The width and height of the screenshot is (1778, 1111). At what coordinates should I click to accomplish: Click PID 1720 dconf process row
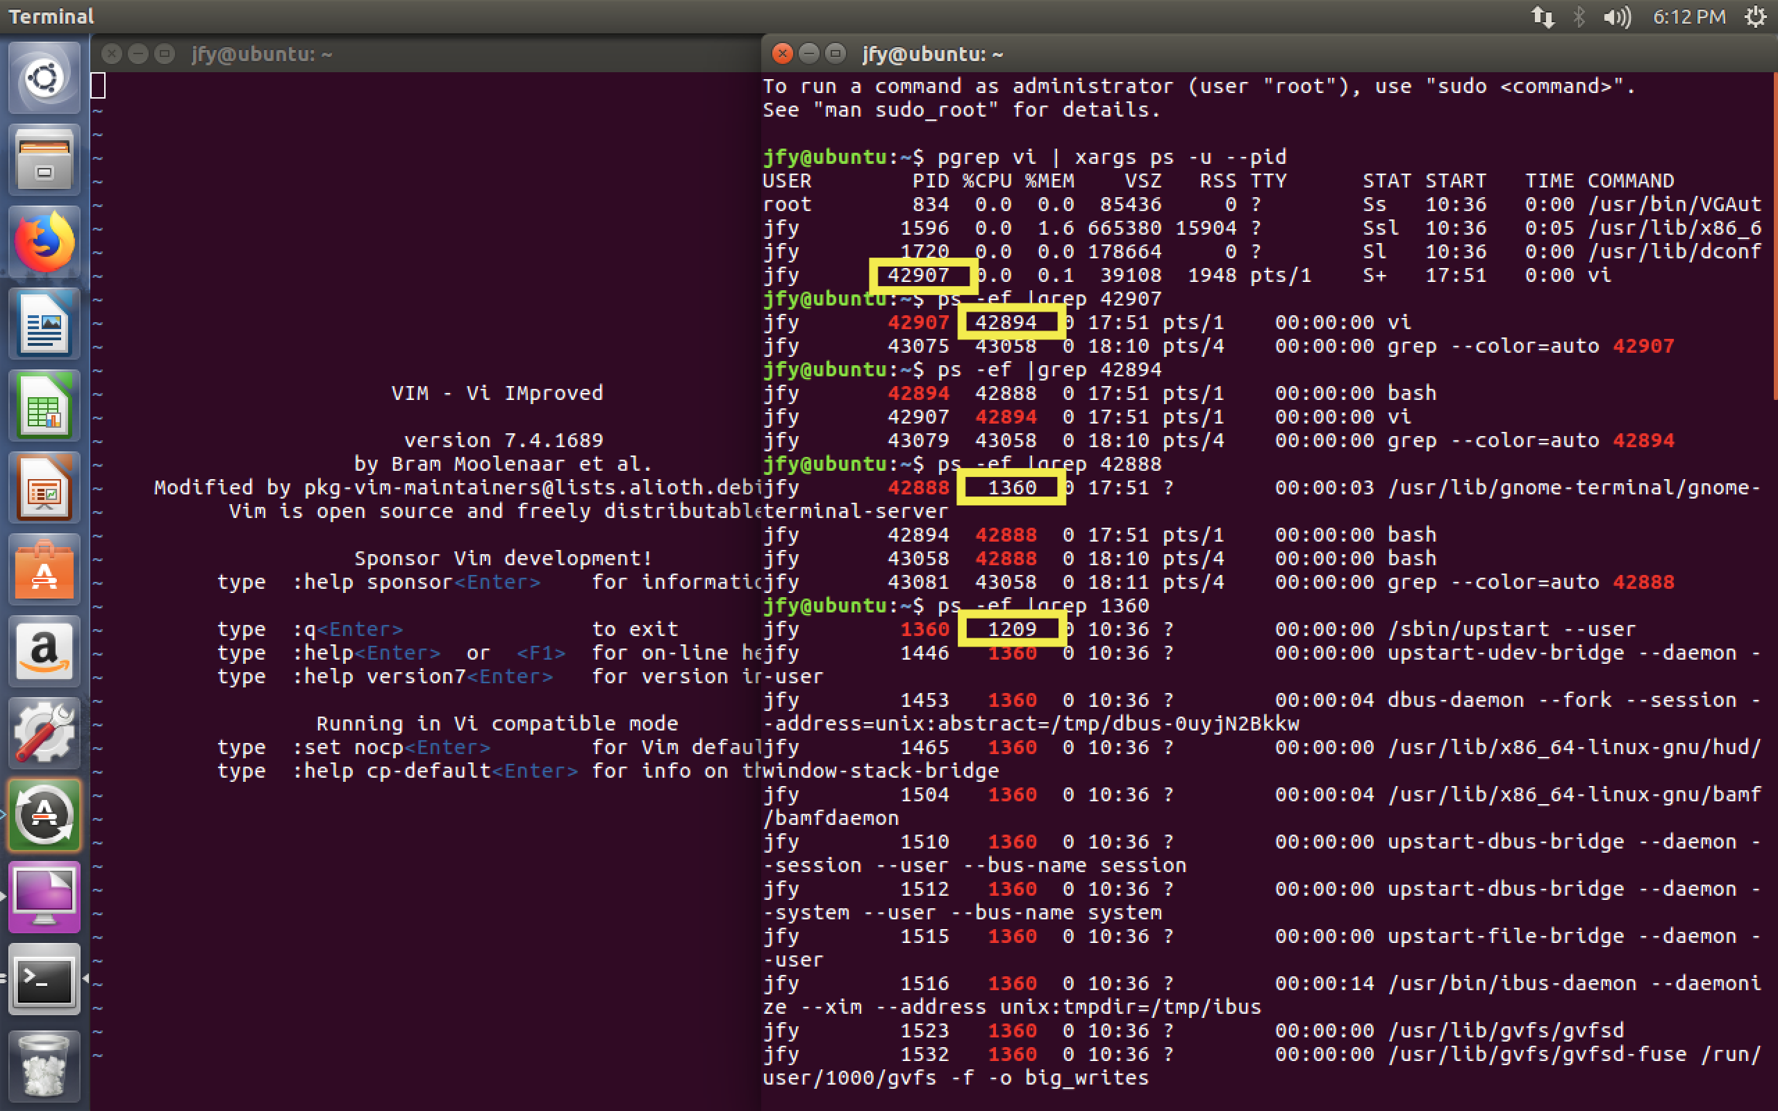click(925, 252)
